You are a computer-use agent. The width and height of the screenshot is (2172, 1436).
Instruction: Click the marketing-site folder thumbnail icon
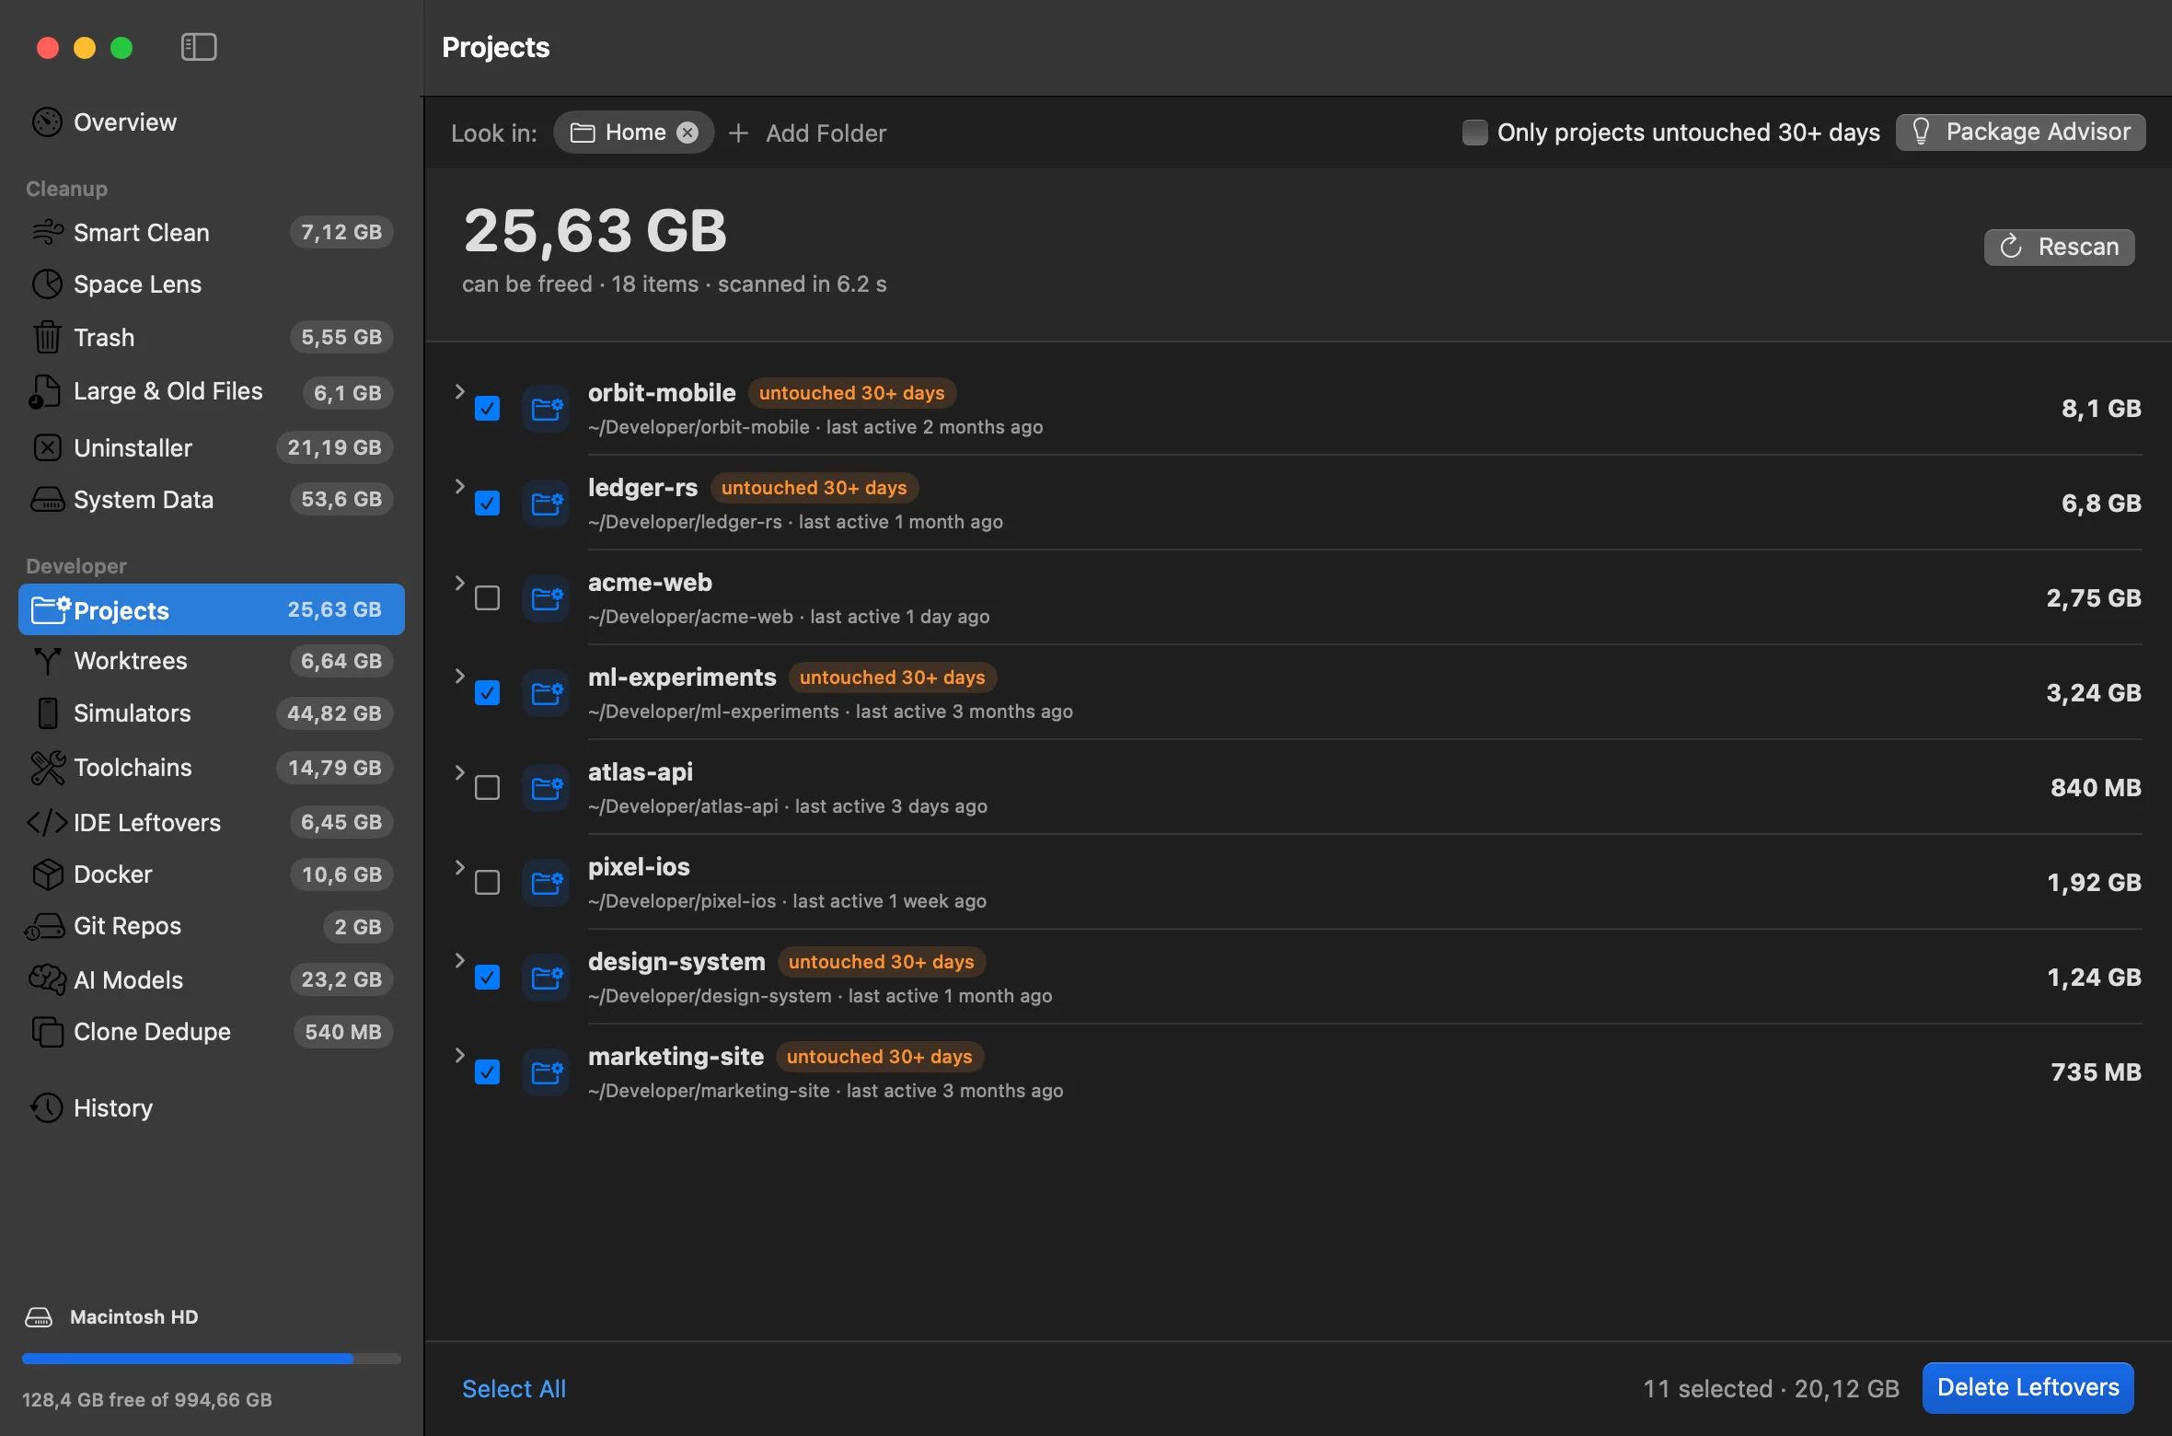tap(547, 1072)
